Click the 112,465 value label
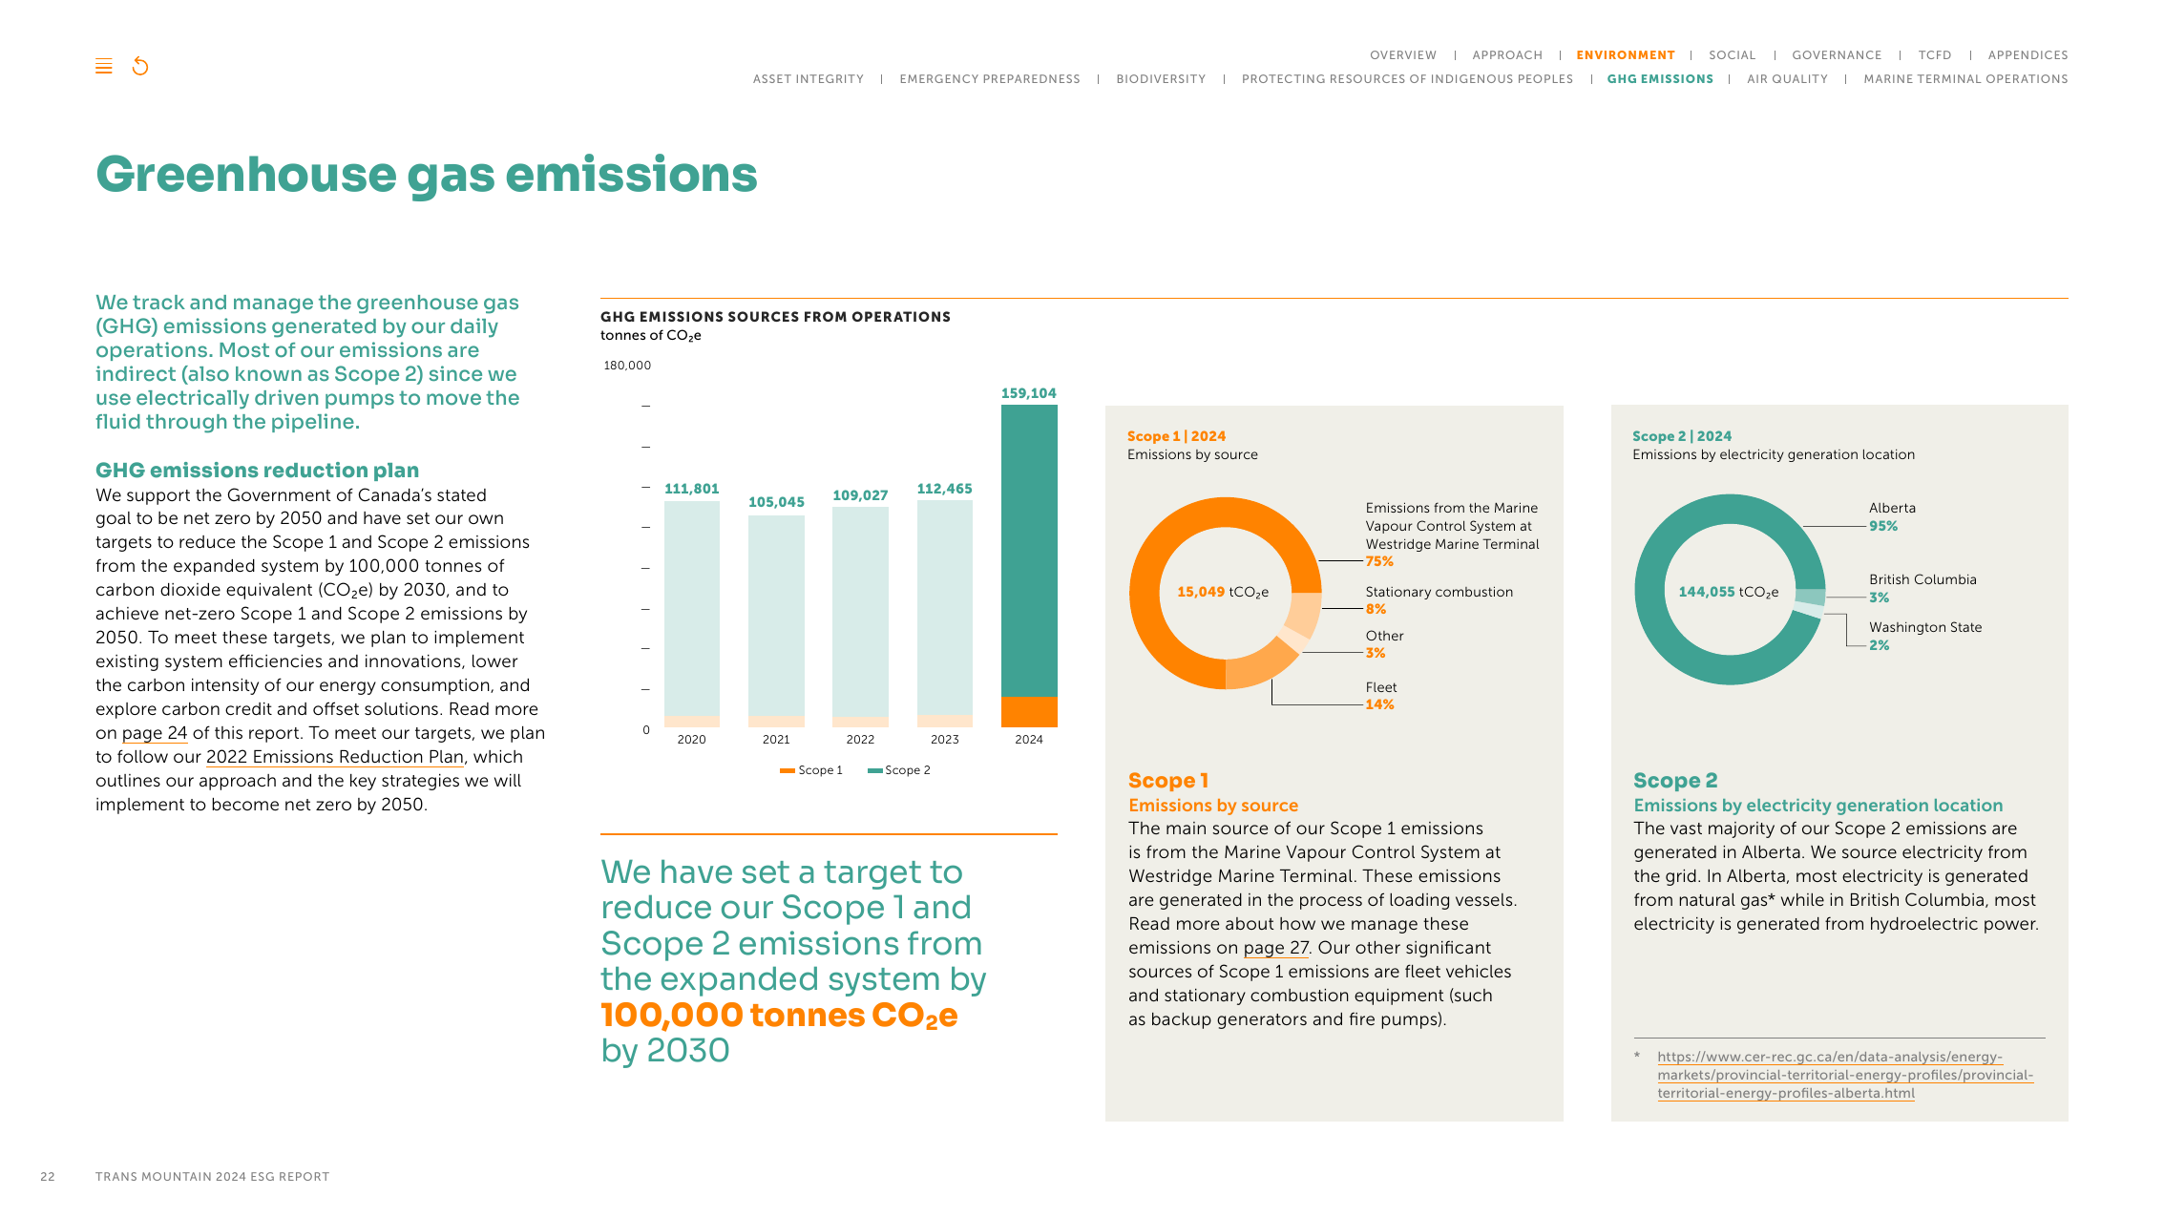The height and width of the screenshot is (1217, 2164). click(945, 489)
